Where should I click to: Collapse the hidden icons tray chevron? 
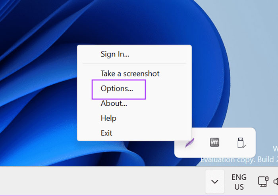tap(215, 181)
